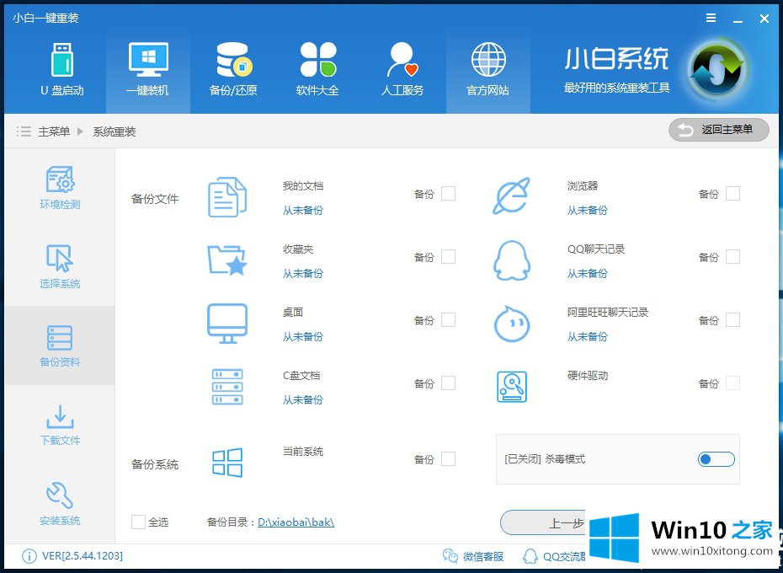
Task: Click the C盘文档 drive icon
Action: pos(227,387)
